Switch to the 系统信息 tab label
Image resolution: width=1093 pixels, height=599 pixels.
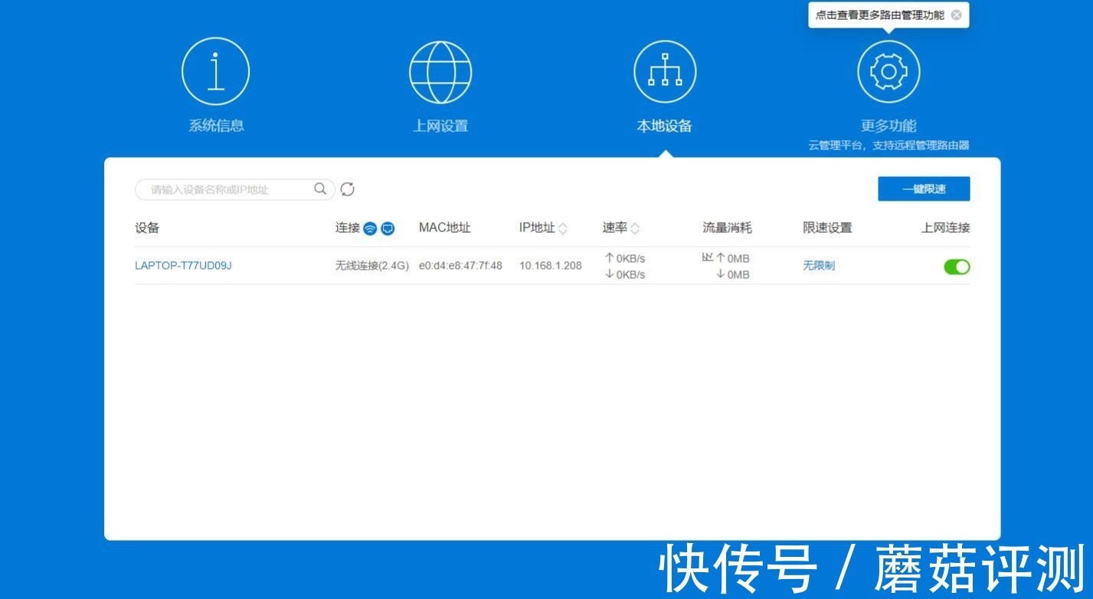216,126
